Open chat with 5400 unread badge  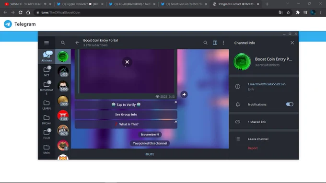pos(63,86)
